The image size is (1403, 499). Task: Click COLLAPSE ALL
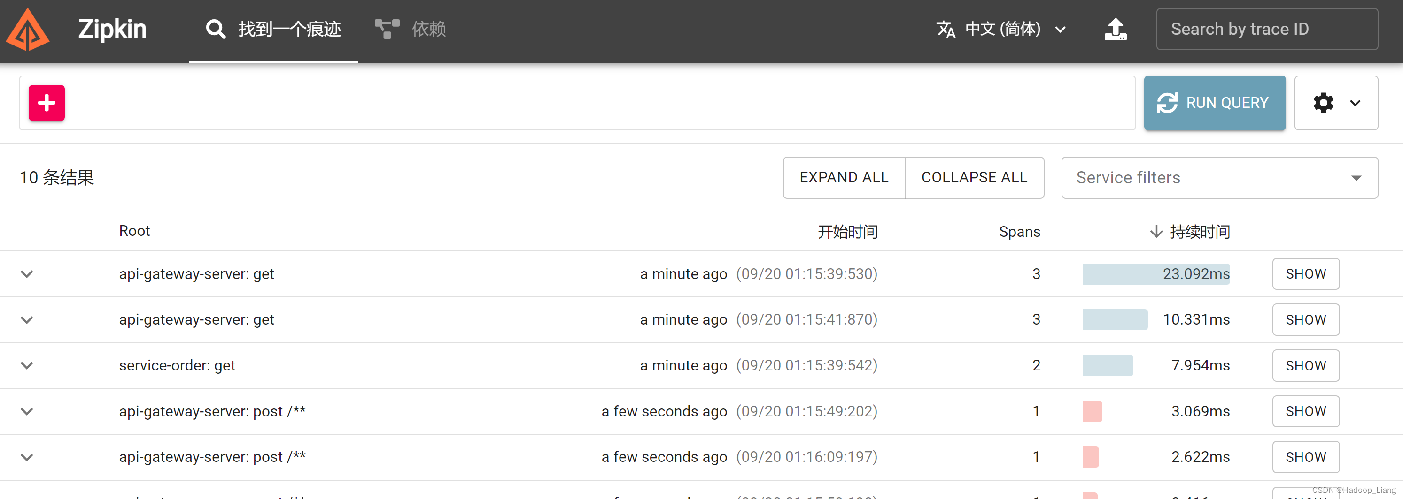click(974, 178)
